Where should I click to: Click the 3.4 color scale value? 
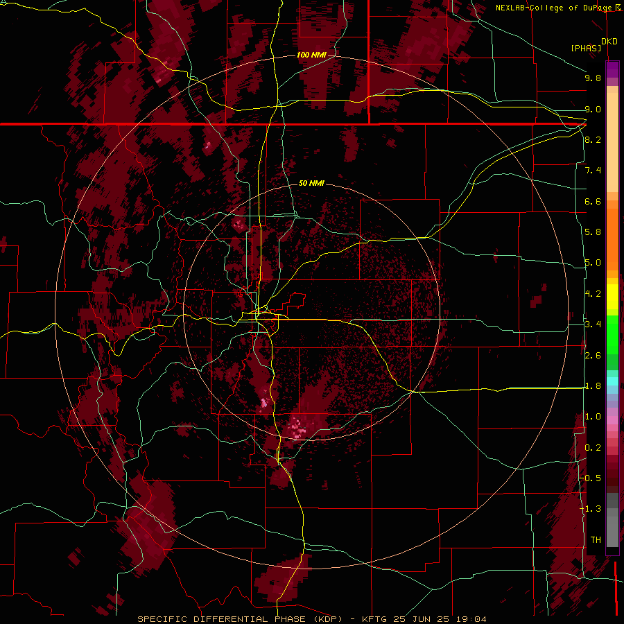point(593,324)
